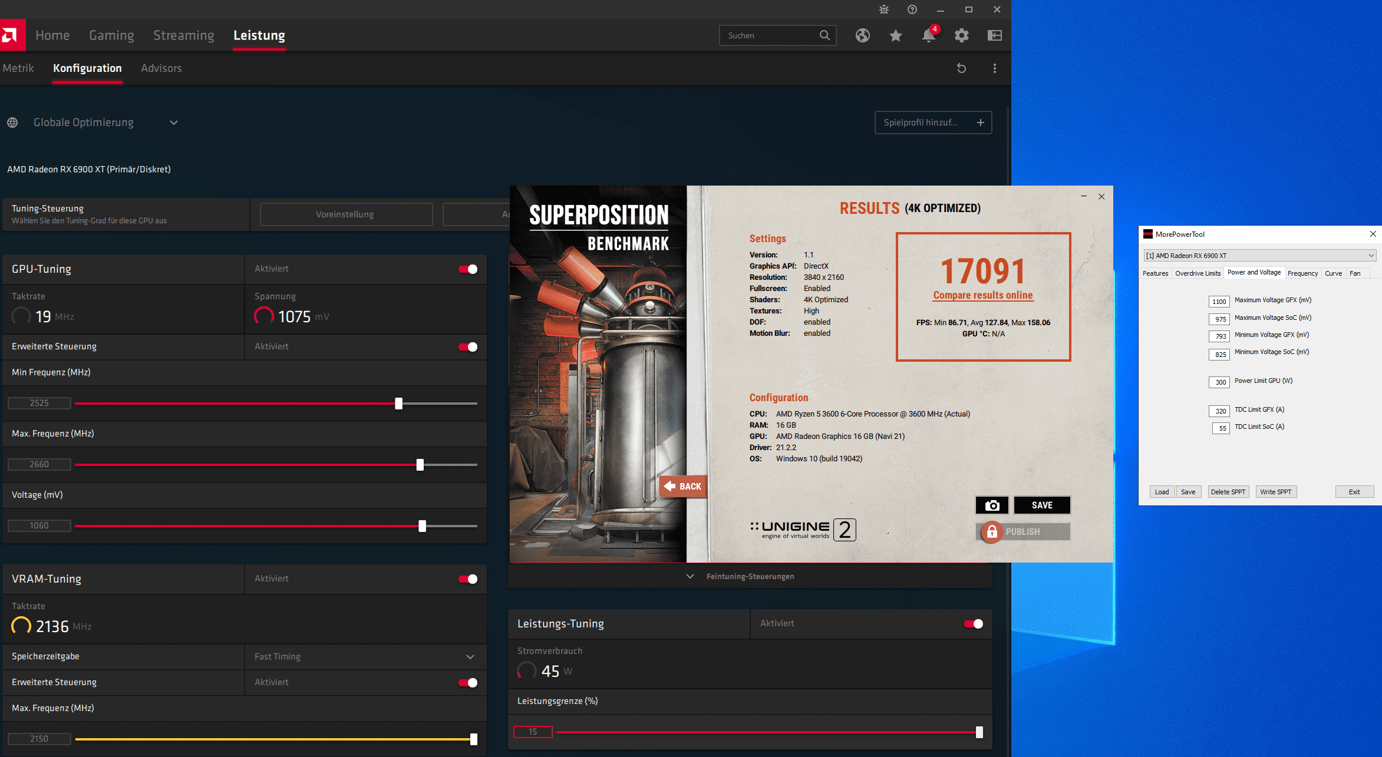Open favorites star icon
Viewport: 1382px width, 757px height.
[x=895, y=35]
